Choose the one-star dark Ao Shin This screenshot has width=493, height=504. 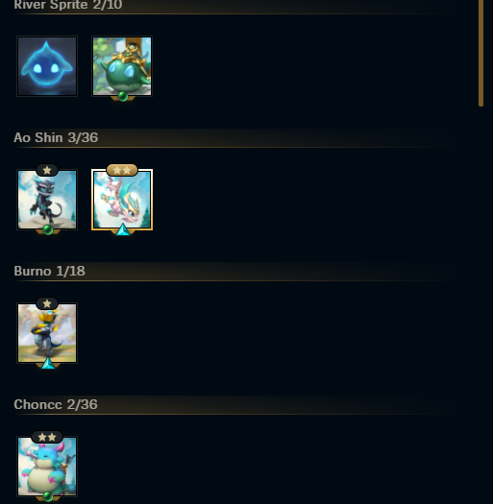tap(47, 200)
